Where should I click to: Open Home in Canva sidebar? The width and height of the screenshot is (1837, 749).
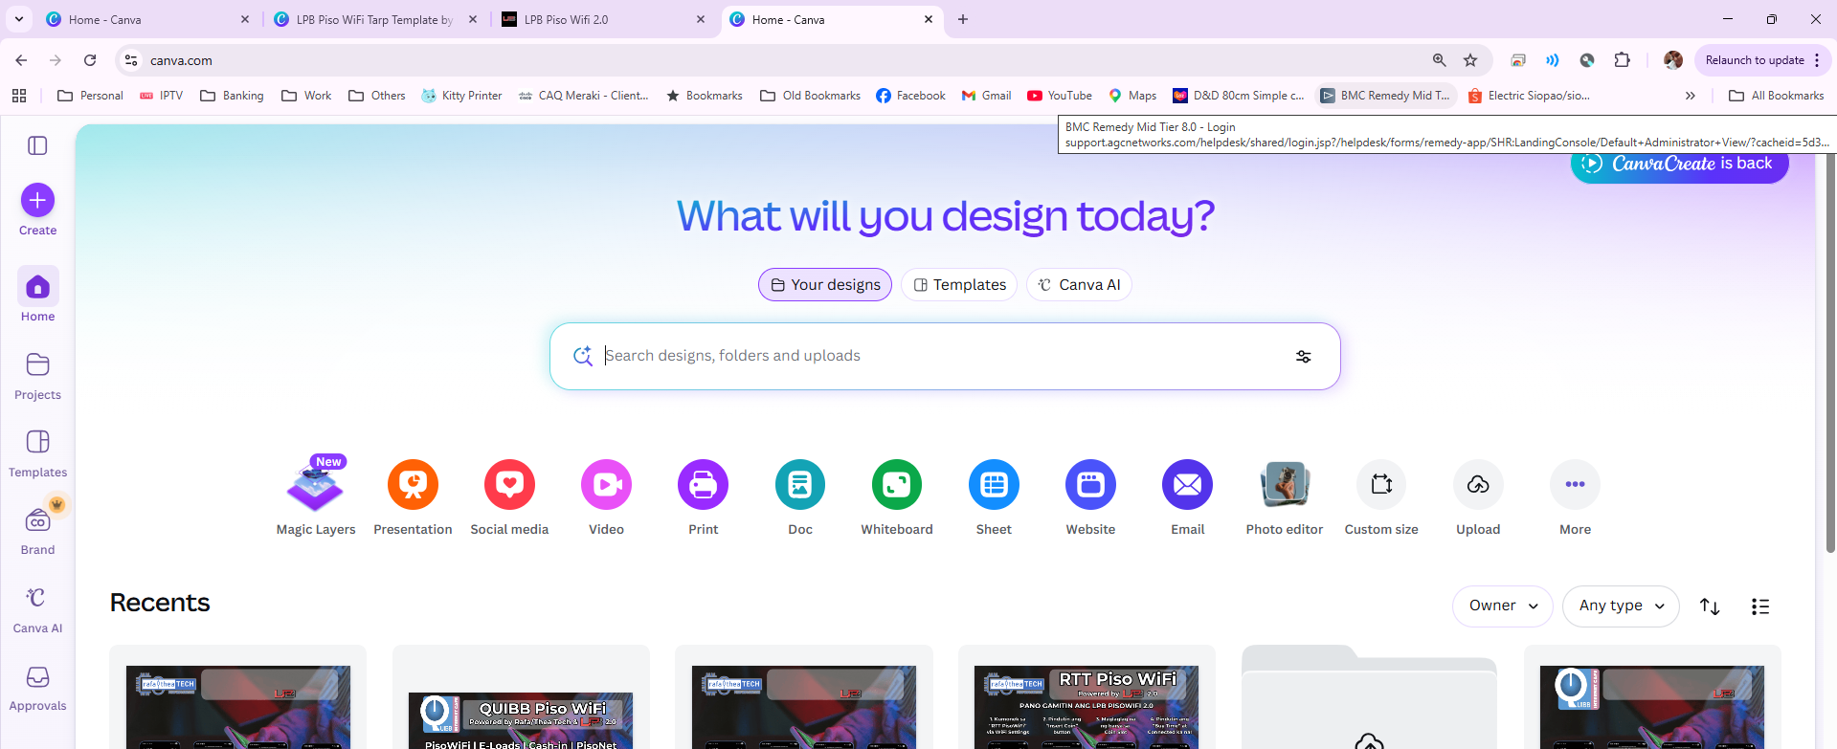click(37, 296)
